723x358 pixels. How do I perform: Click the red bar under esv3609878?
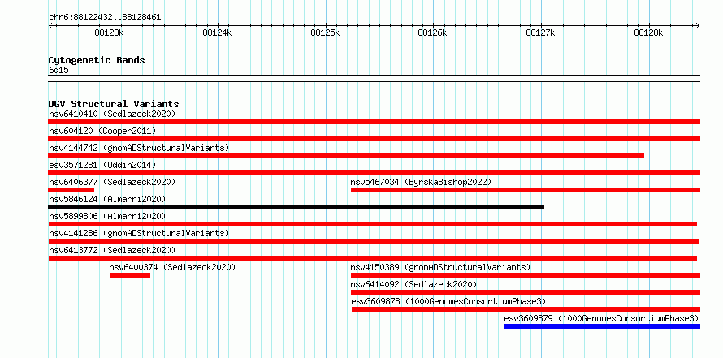(526, 309)
